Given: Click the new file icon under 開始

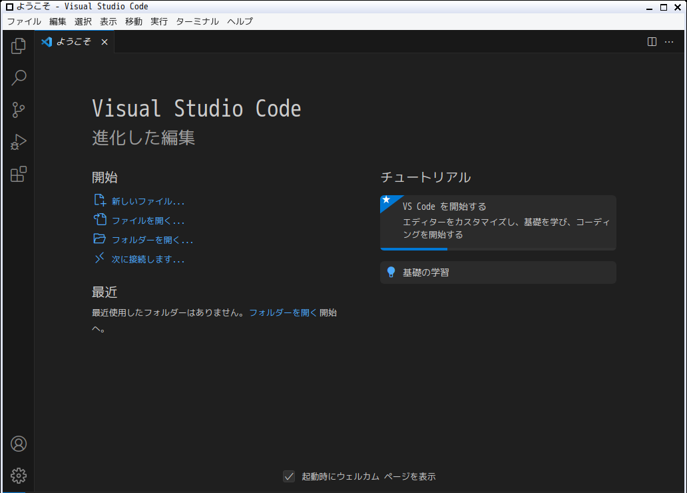Looking at the screenshot, I should pos(100,201).
